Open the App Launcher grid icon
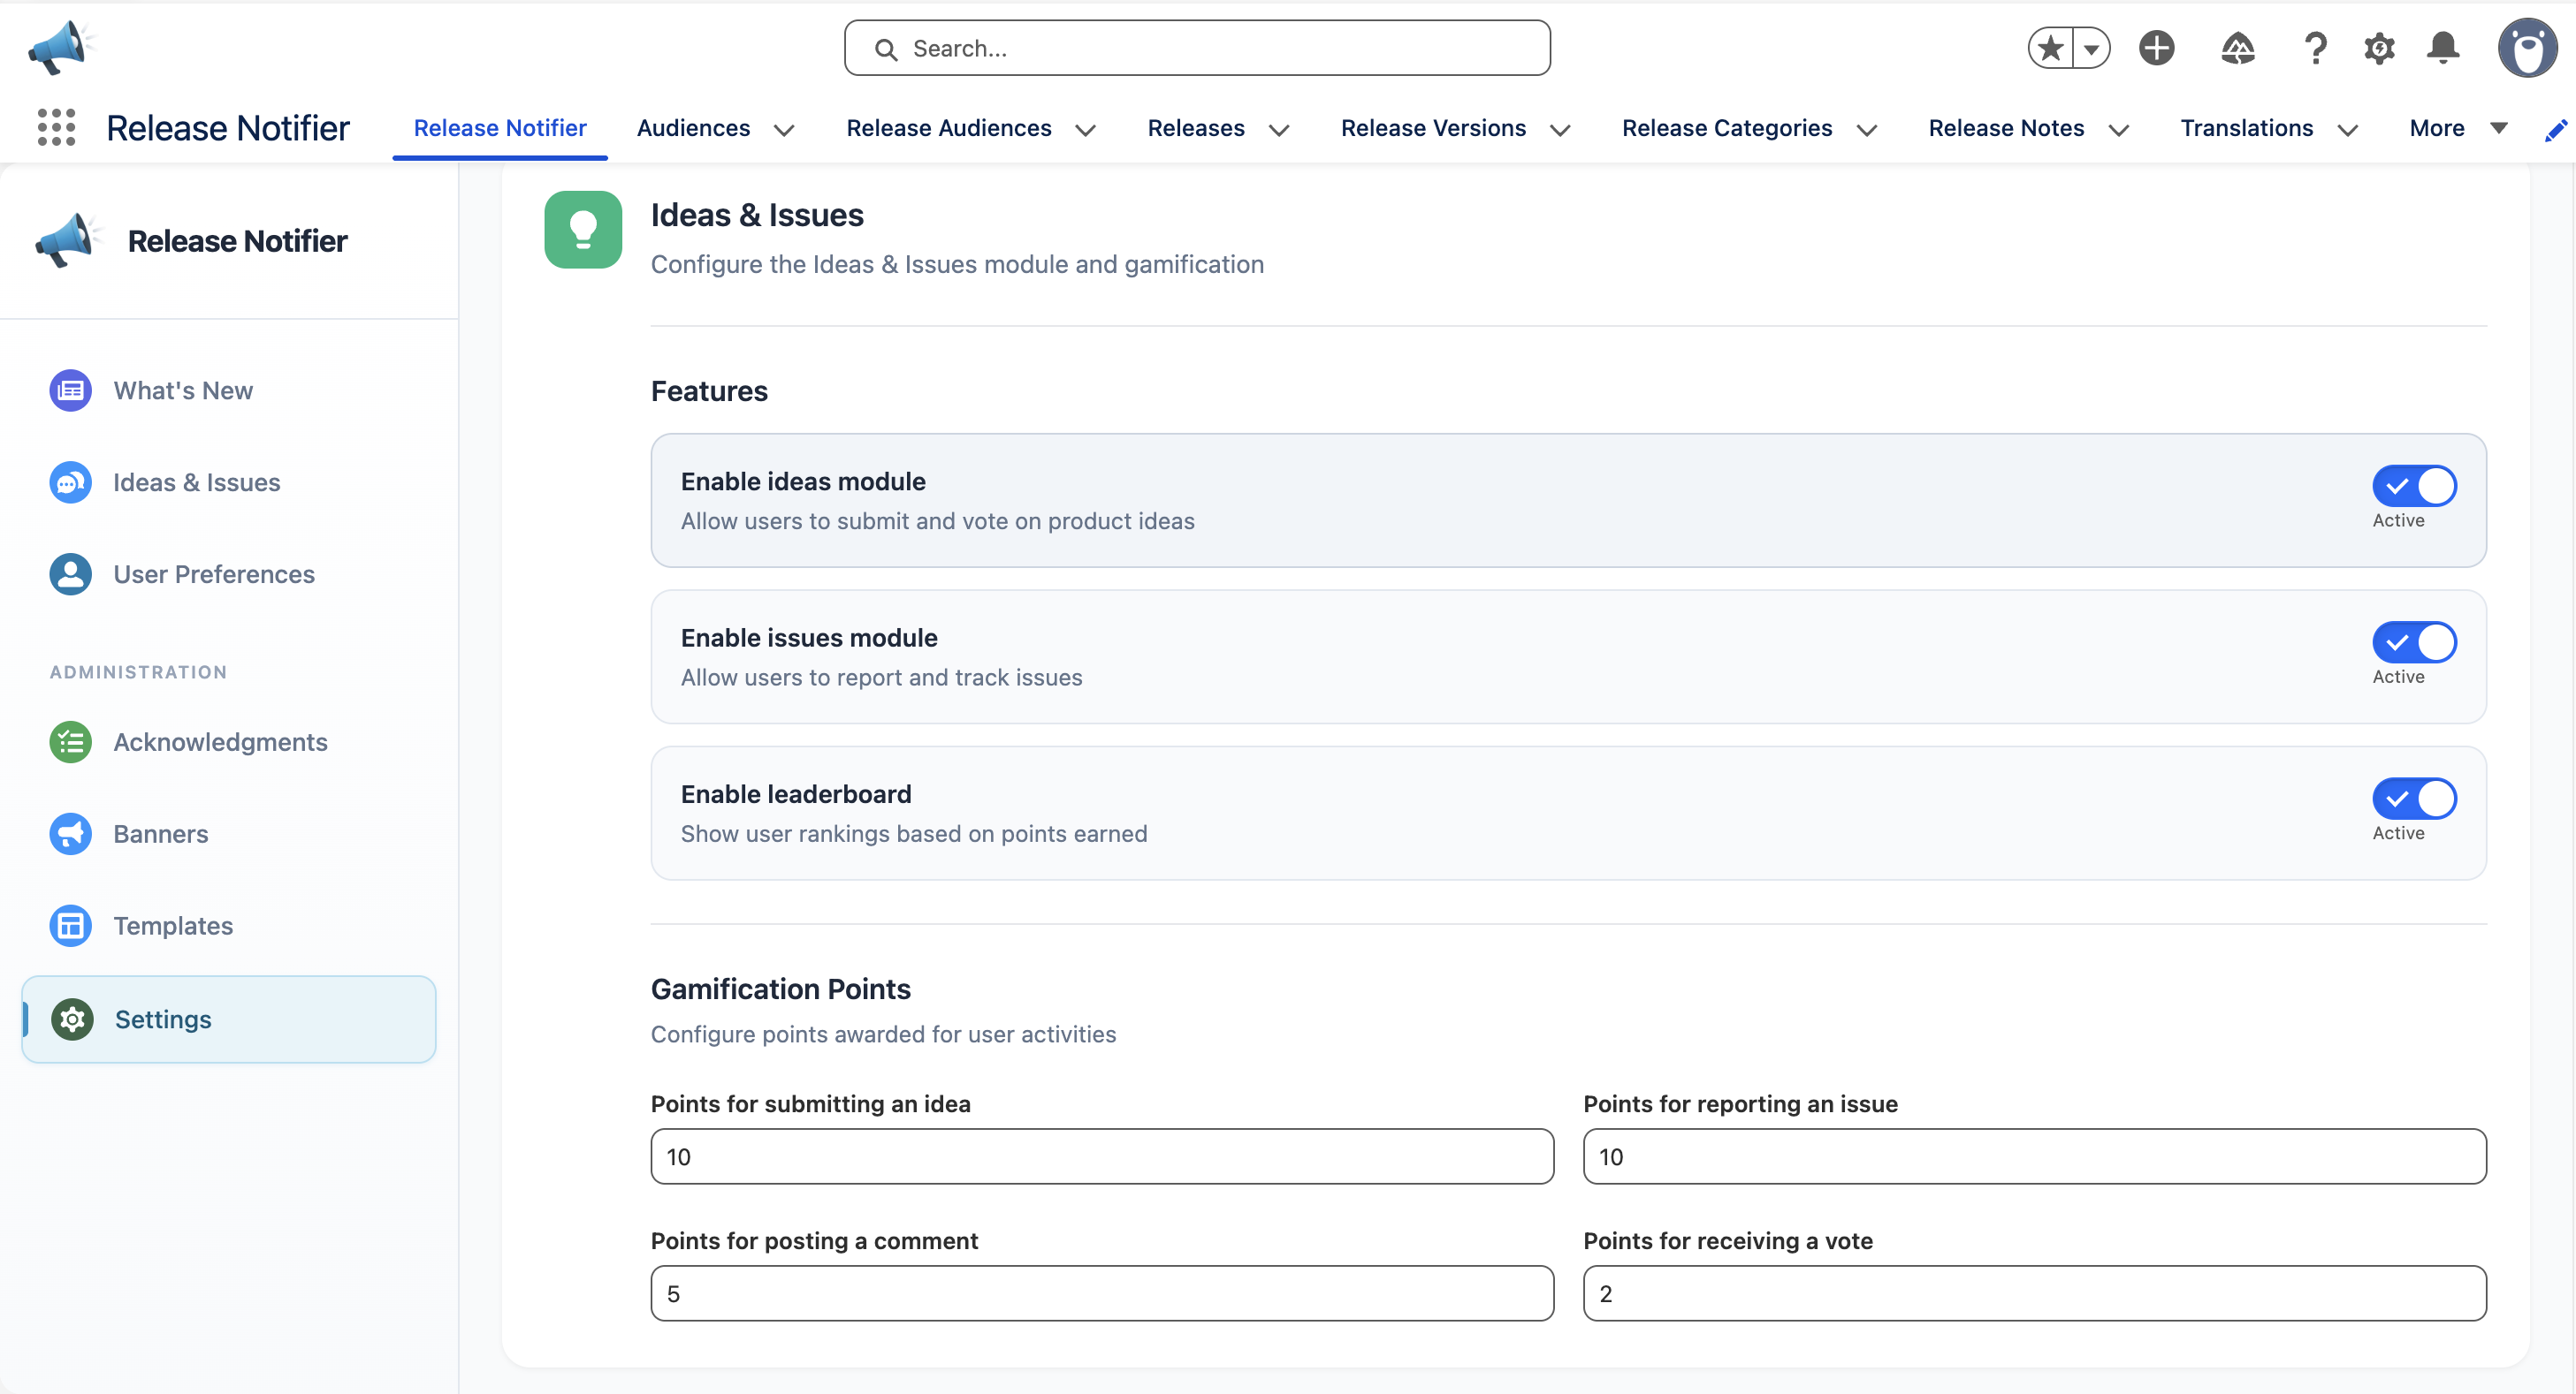Image resolution: width=2576 pixels, height=1394 pixels. point(56,127)
